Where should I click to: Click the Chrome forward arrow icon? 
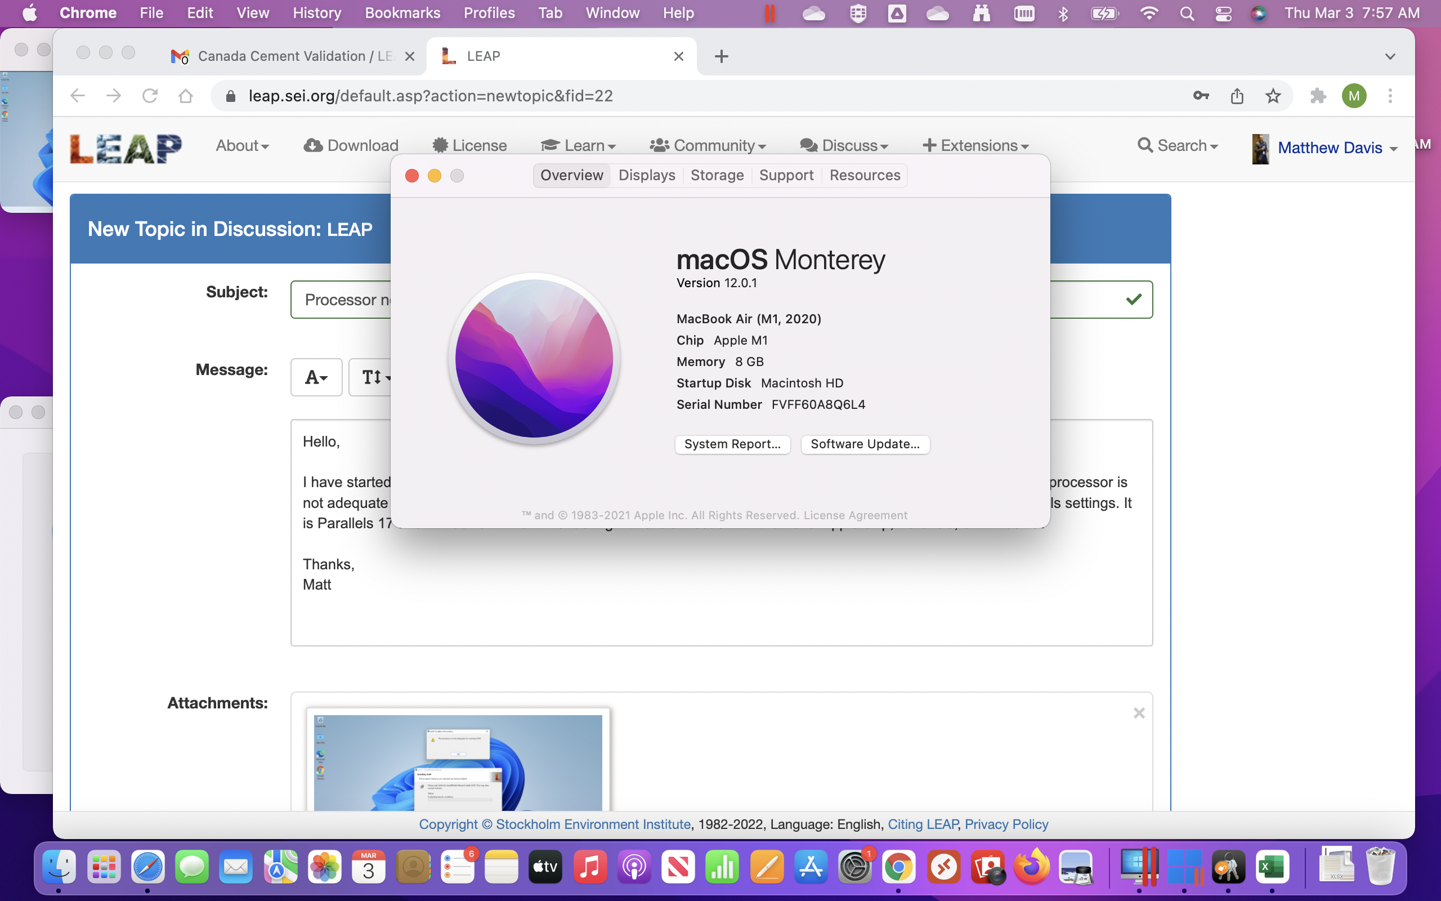click(114, 96)
